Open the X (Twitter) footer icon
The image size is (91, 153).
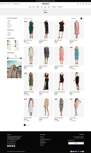[10, 146]
